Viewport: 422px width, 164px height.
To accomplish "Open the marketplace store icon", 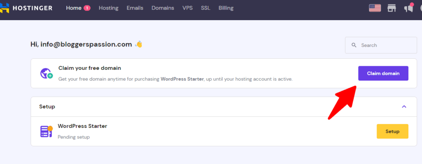I will tap(392, 8).
